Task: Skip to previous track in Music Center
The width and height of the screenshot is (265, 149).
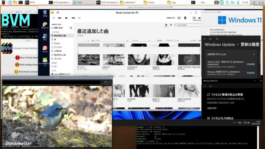Action: (60, 18)
